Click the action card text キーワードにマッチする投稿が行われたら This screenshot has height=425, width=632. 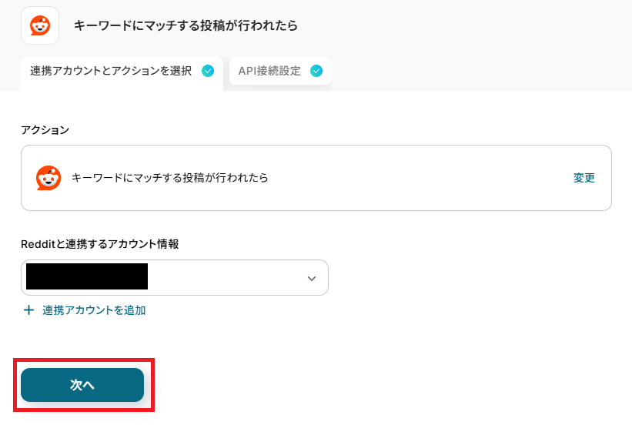point(169,178)
